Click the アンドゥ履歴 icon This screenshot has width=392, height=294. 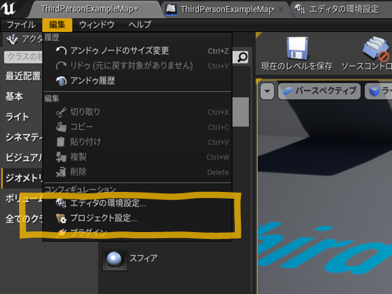point(61,81)
